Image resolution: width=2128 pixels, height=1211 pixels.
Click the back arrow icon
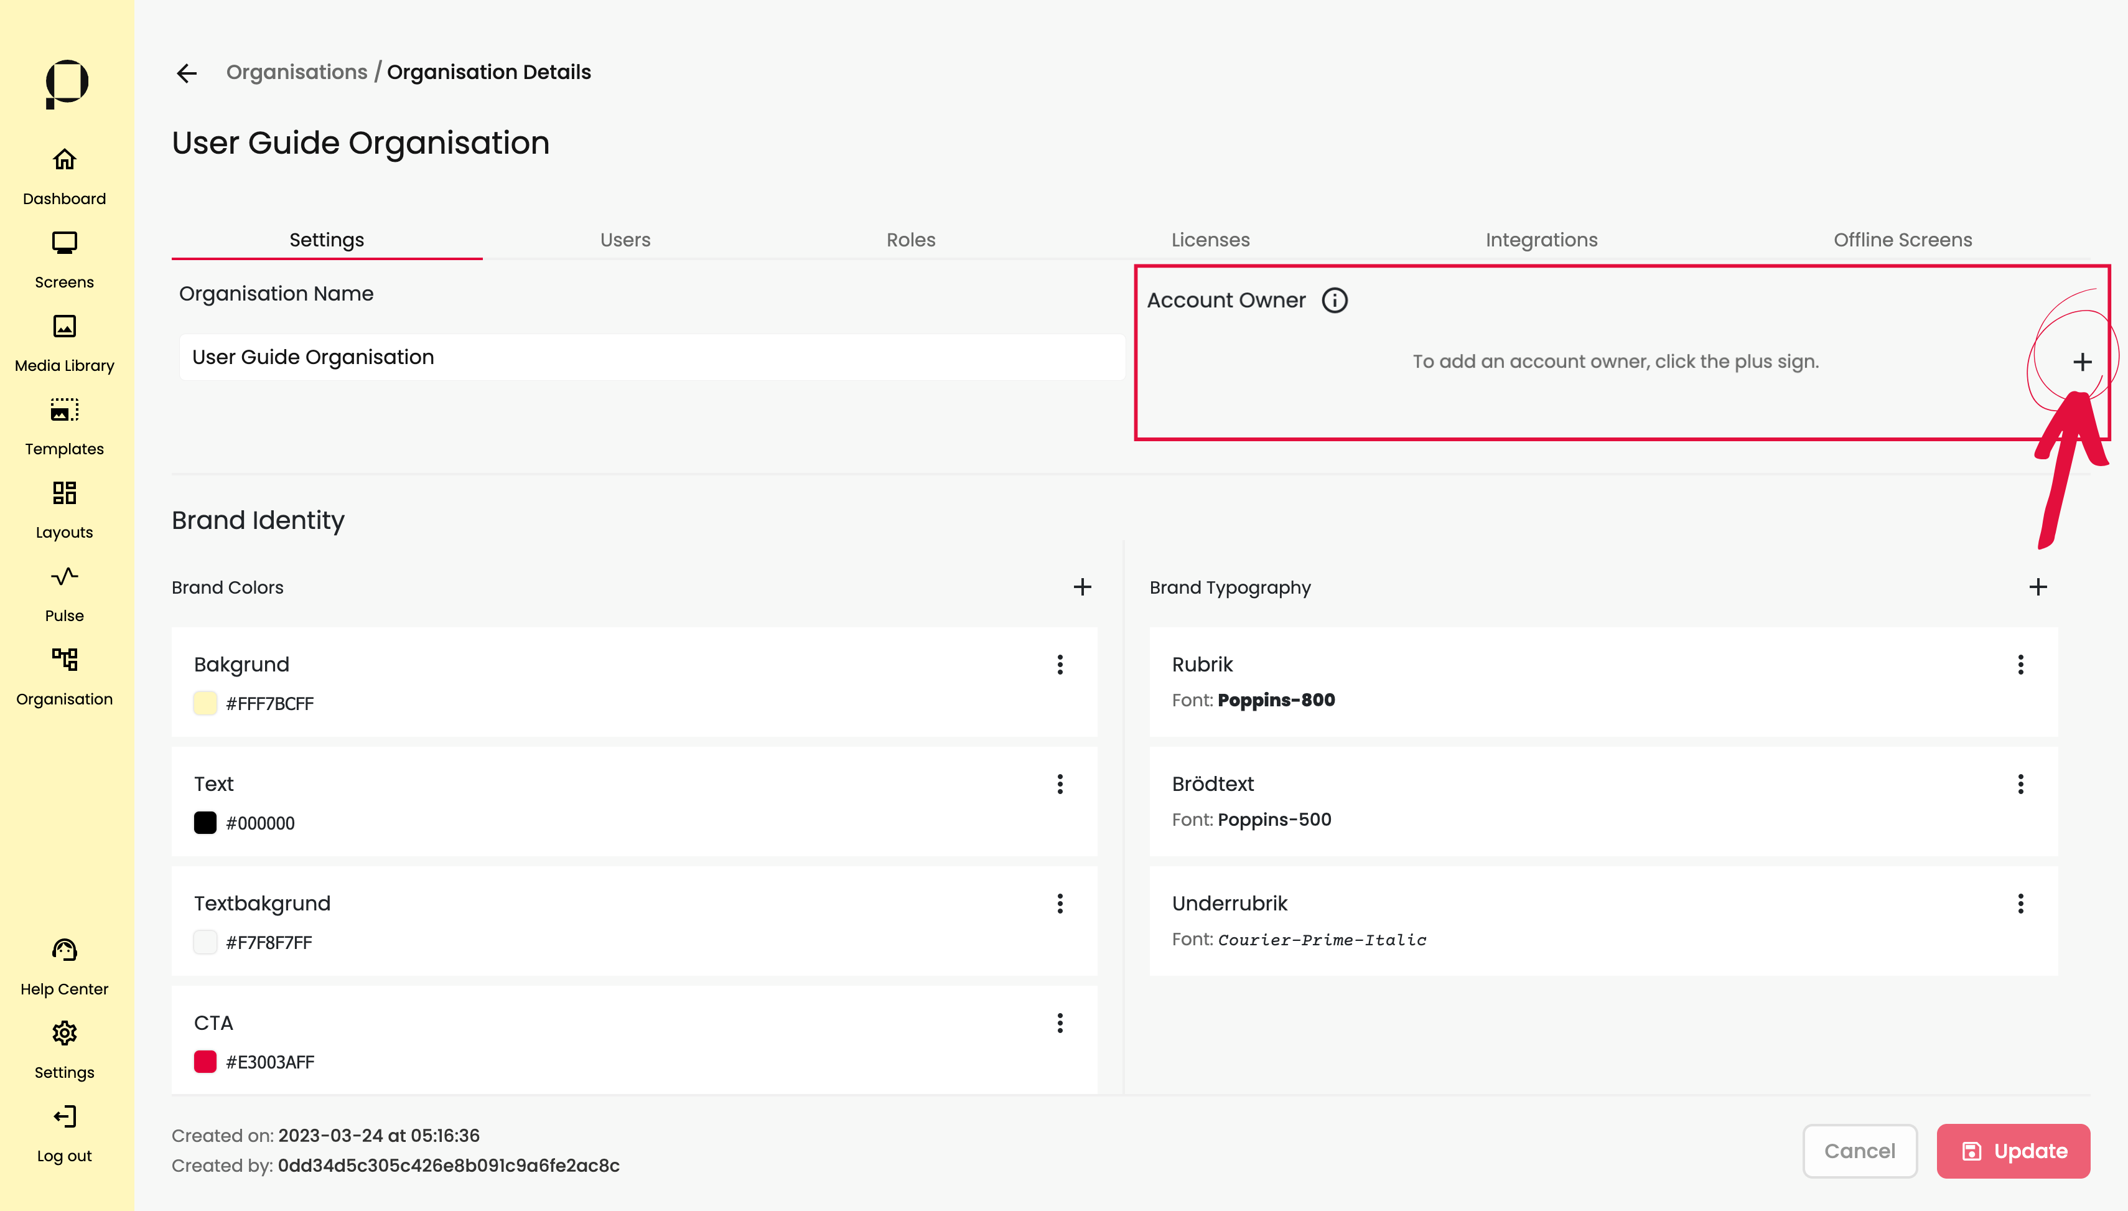pyautogui.click(x=186, y=73)
